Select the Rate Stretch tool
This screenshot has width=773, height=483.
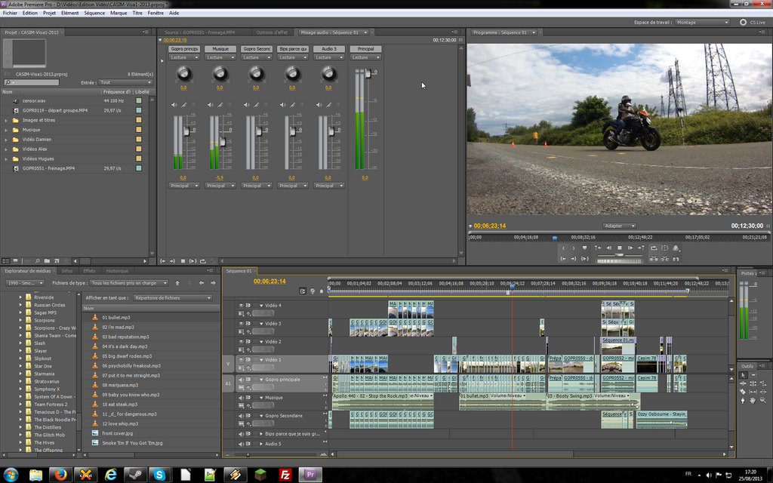click(x=763, y=383)
